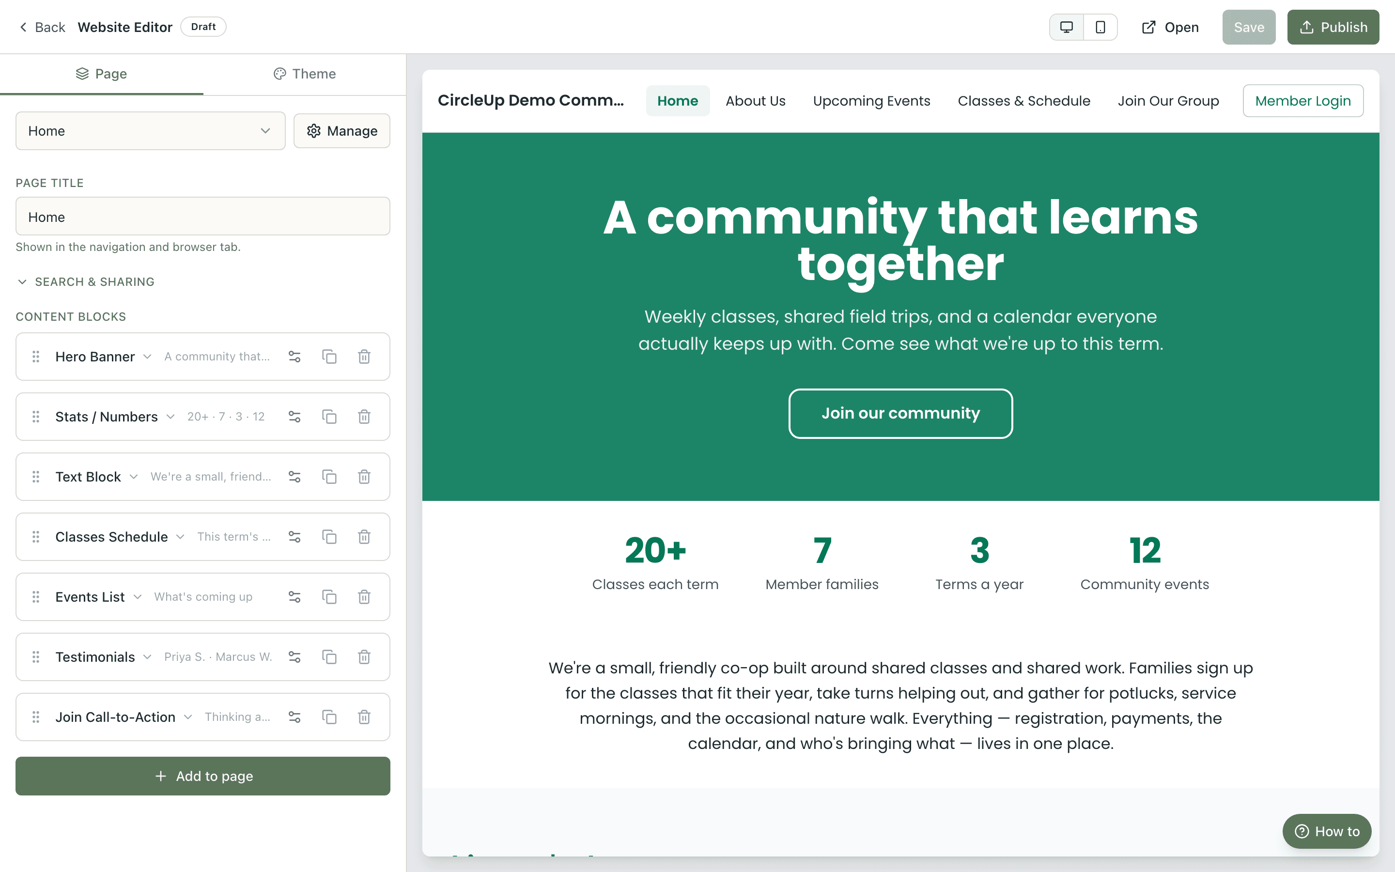This screenshot has width=1395, height=872.
Task: Grab the Stats / Numbers drag handle
Action: (36, 417)
